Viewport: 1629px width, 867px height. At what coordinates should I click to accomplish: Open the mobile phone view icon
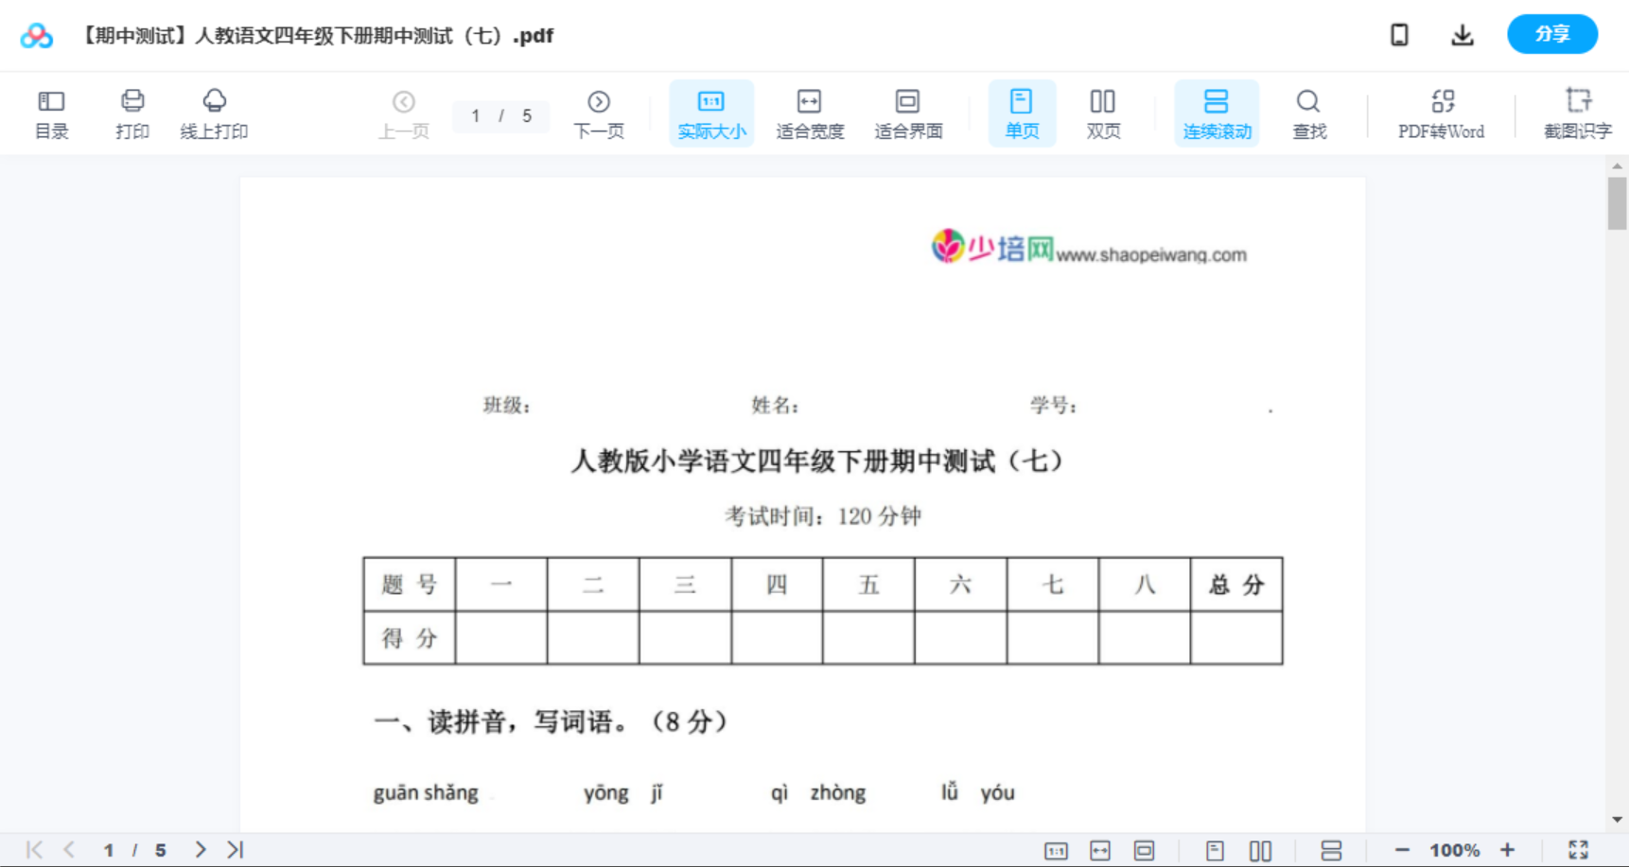point(1398,34)
